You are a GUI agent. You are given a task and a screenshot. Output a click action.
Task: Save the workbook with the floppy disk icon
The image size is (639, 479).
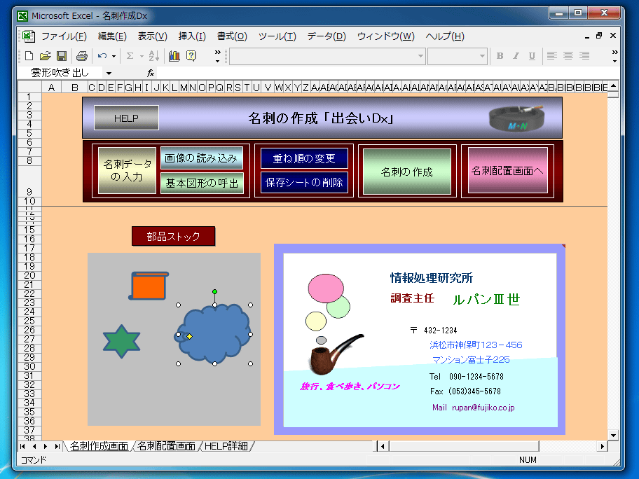coord(62,56)
